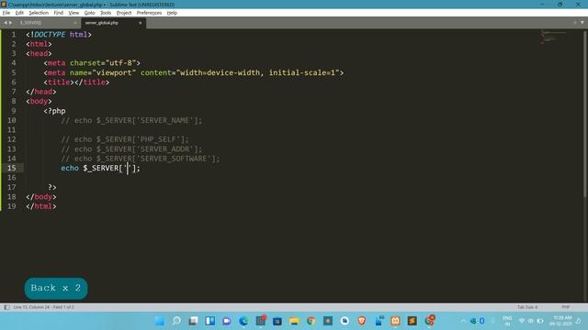The width and height of the screenshot is (588, 330).
Task: Click the title tag line
Action: click(76, 82)
